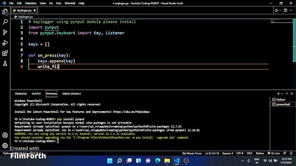Open the Windows Start button
This screenshot has width=296, height=166.
(x=110, y=161)
